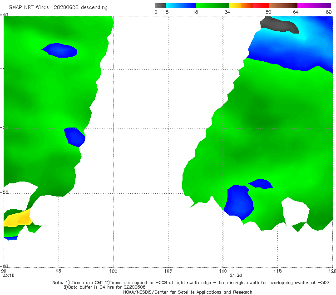Click the longitude label '110'
Image resolution: width=336 pixels, height=295 pixels.
pos(223,271)
